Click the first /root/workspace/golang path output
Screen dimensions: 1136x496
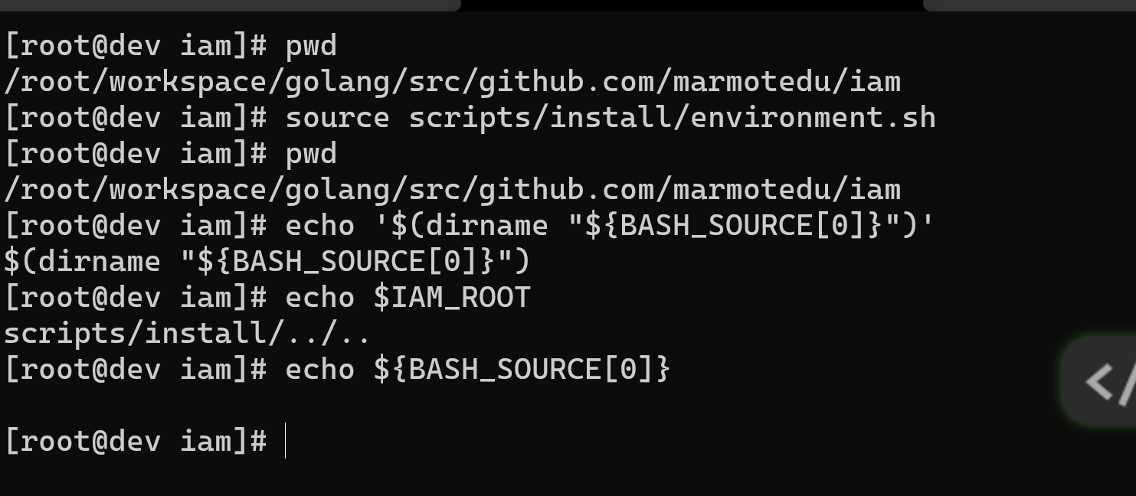coord(452,81)
